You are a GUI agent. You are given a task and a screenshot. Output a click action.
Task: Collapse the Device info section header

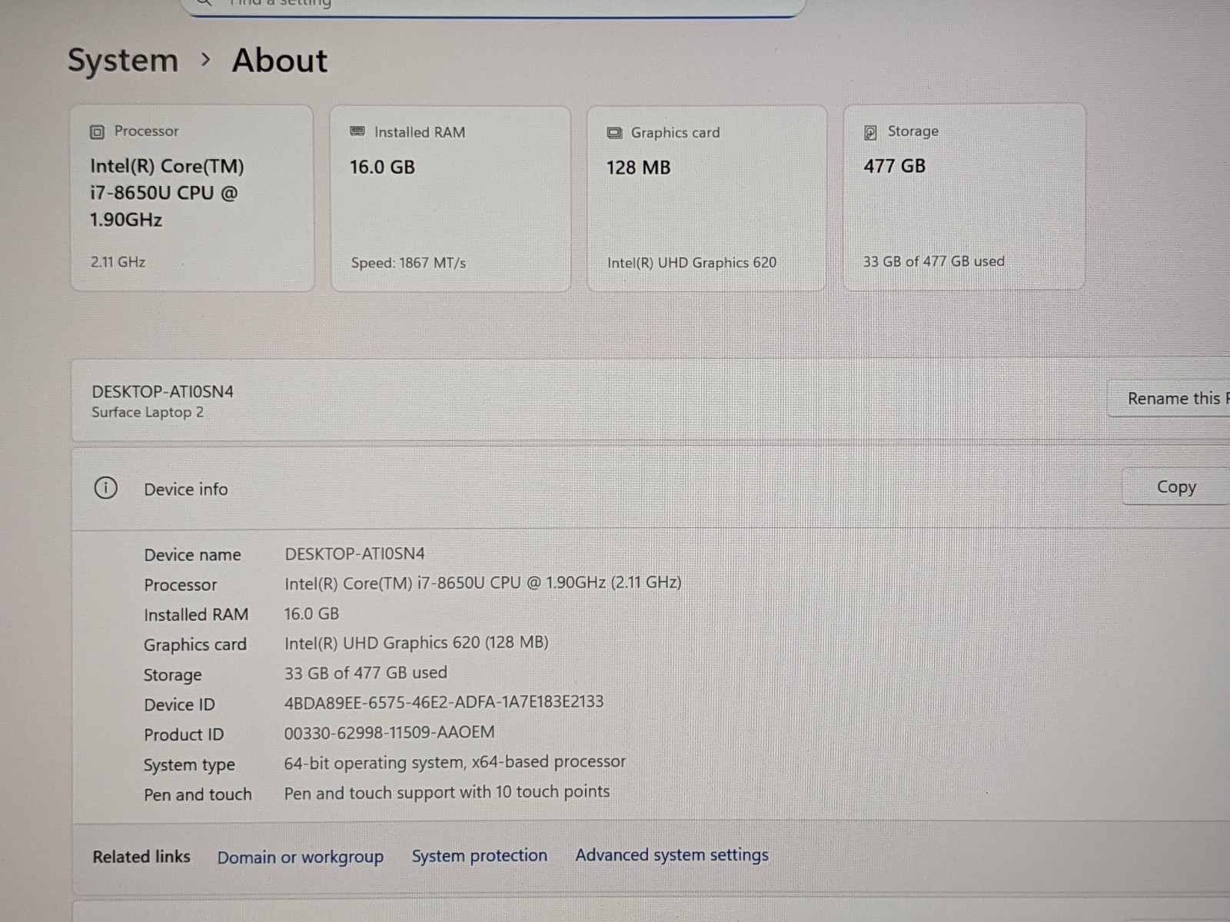click(650, 488)
